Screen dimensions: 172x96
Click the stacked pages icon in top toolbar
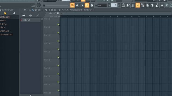148,5
